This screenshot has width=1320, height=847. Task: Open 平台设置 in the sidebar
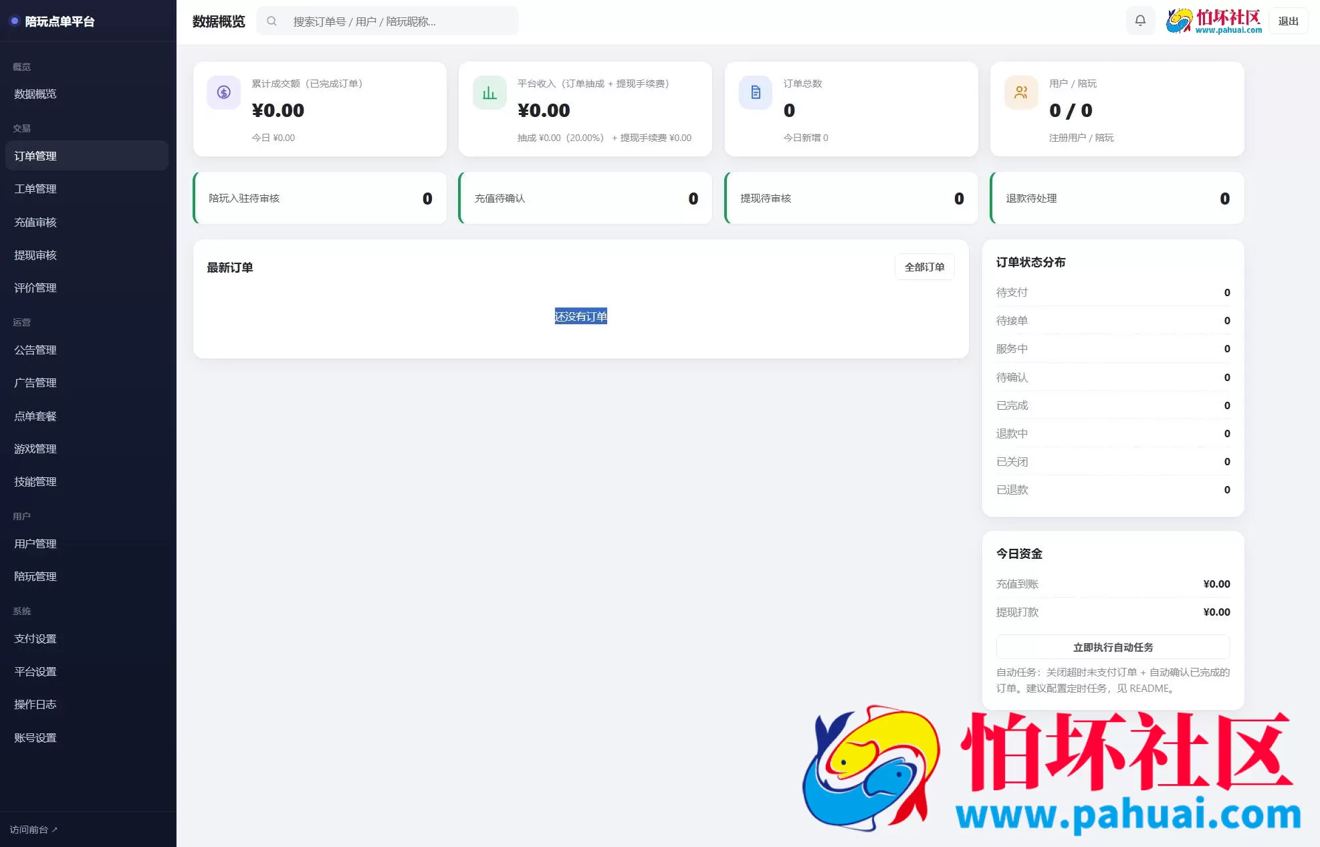tap(87, 672)
